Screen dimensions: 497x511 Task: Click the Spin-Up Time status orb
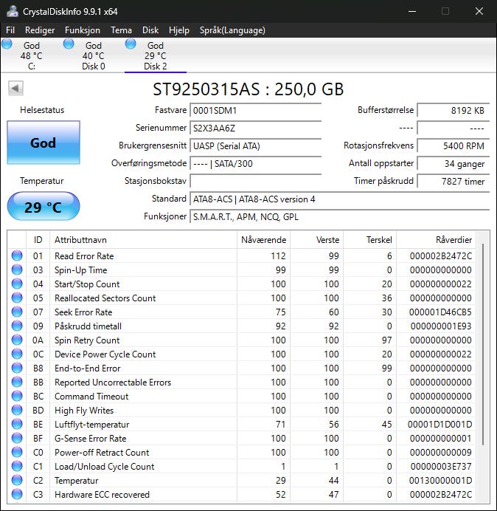coord(17,270)
